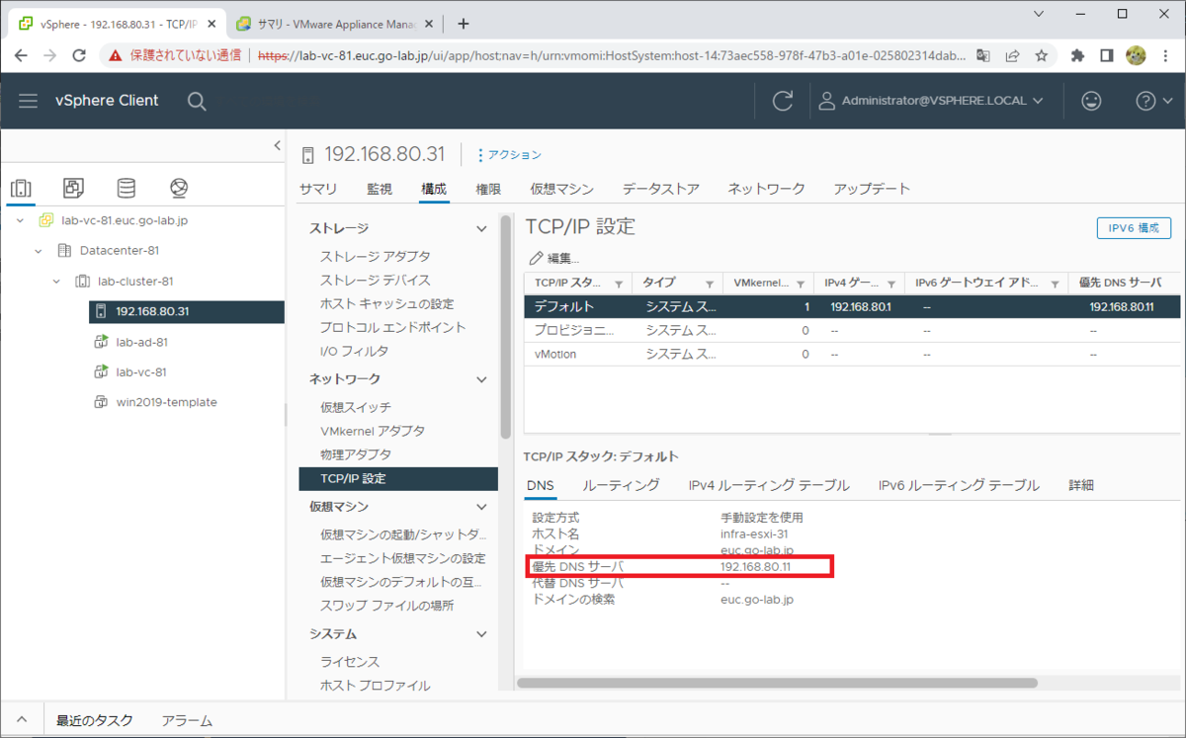Viewport: 1186px width, 738px height.
Task: Select the プロビジョニング stack row
Action: click(852, 330)
